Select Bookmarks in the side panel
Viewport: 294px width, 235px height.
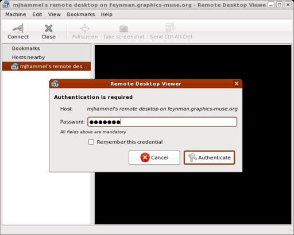26,48
